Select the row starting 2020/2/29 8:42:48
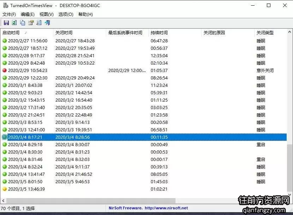Screen dimensions: 293x215 (143, 63)
